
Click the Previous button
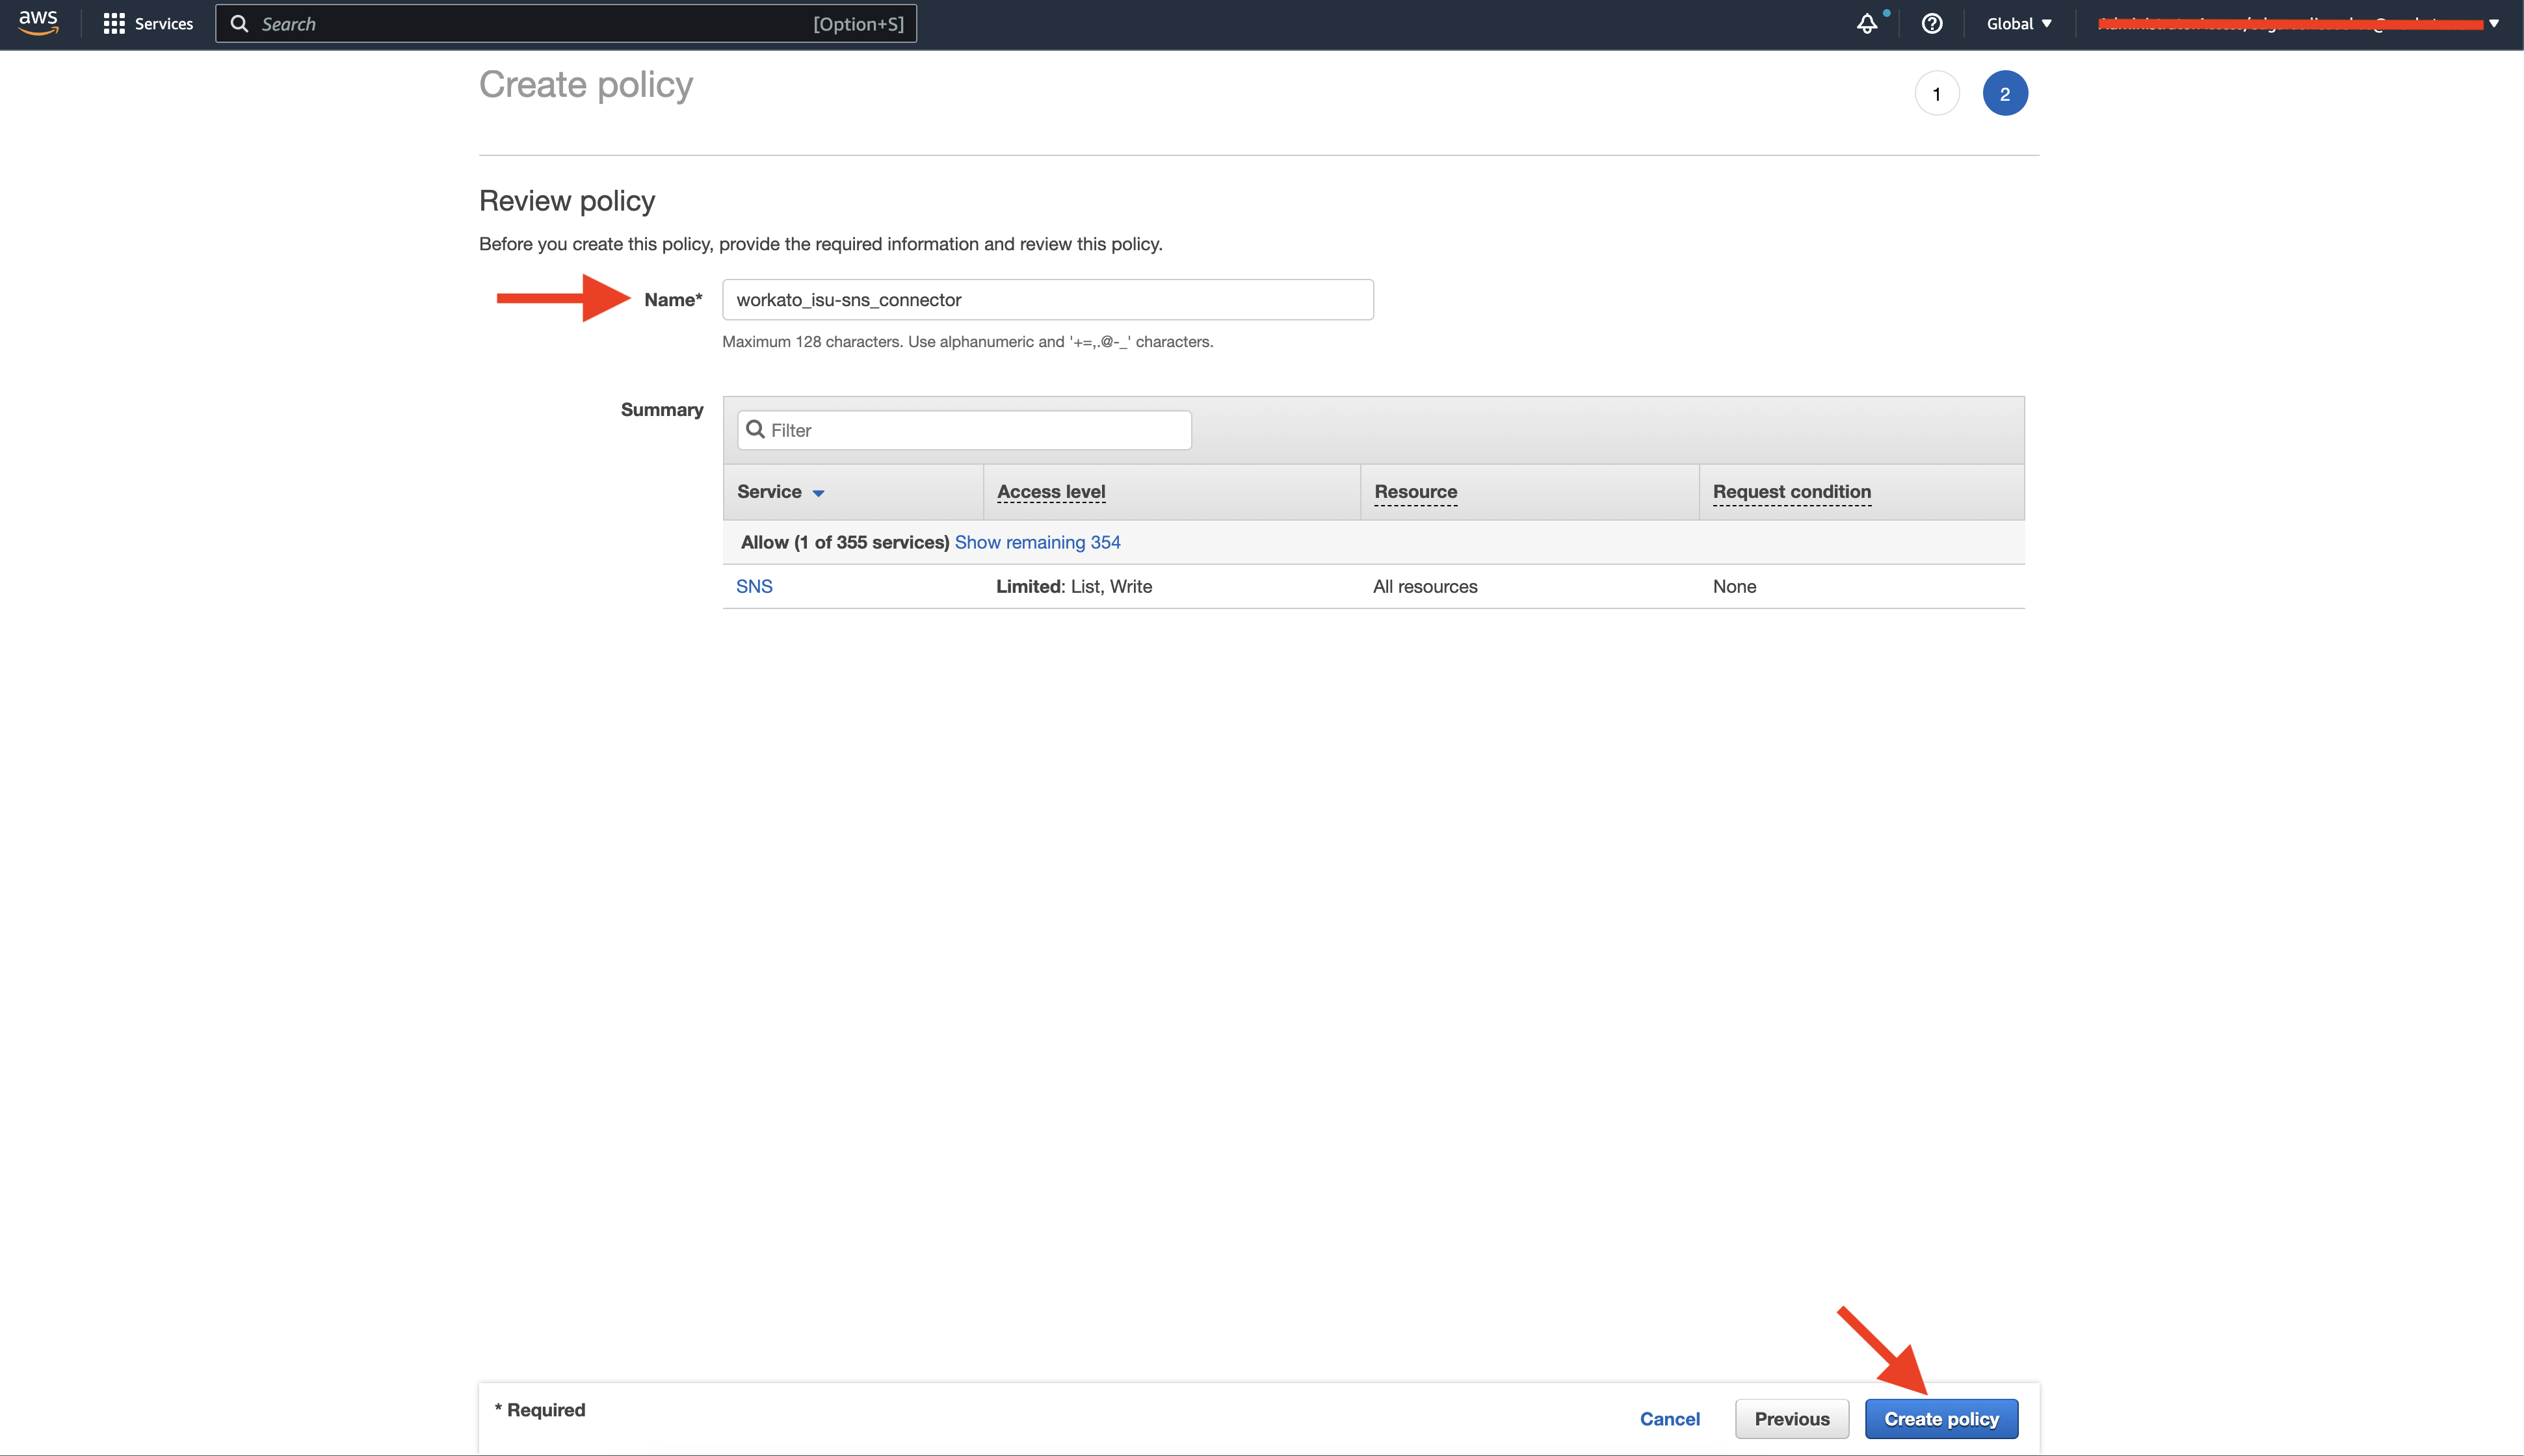1791,1418
